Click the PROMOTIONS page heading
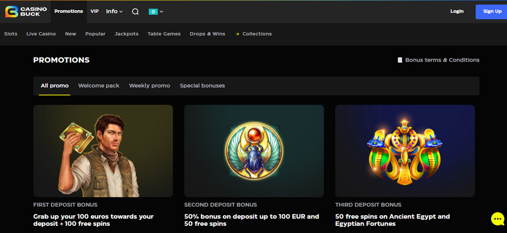Image resolution: width=507 pixels, height=233 pixels. [x=61, y=60]
